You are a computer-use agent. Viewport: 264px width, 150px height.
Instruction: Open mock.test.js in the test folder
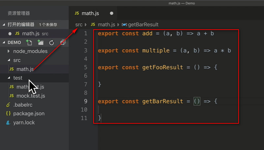(34, 96)
